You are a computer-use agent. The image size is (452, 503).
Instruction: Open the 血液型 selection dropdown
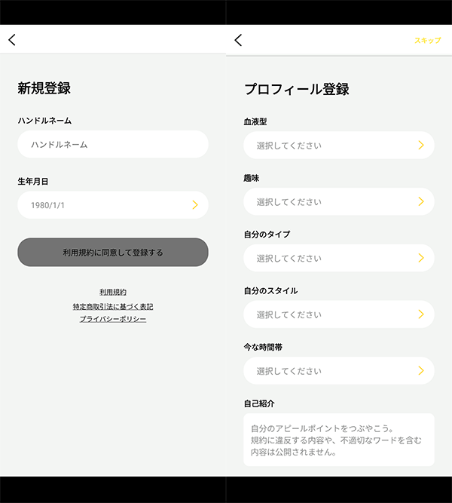tap(339, 145)
